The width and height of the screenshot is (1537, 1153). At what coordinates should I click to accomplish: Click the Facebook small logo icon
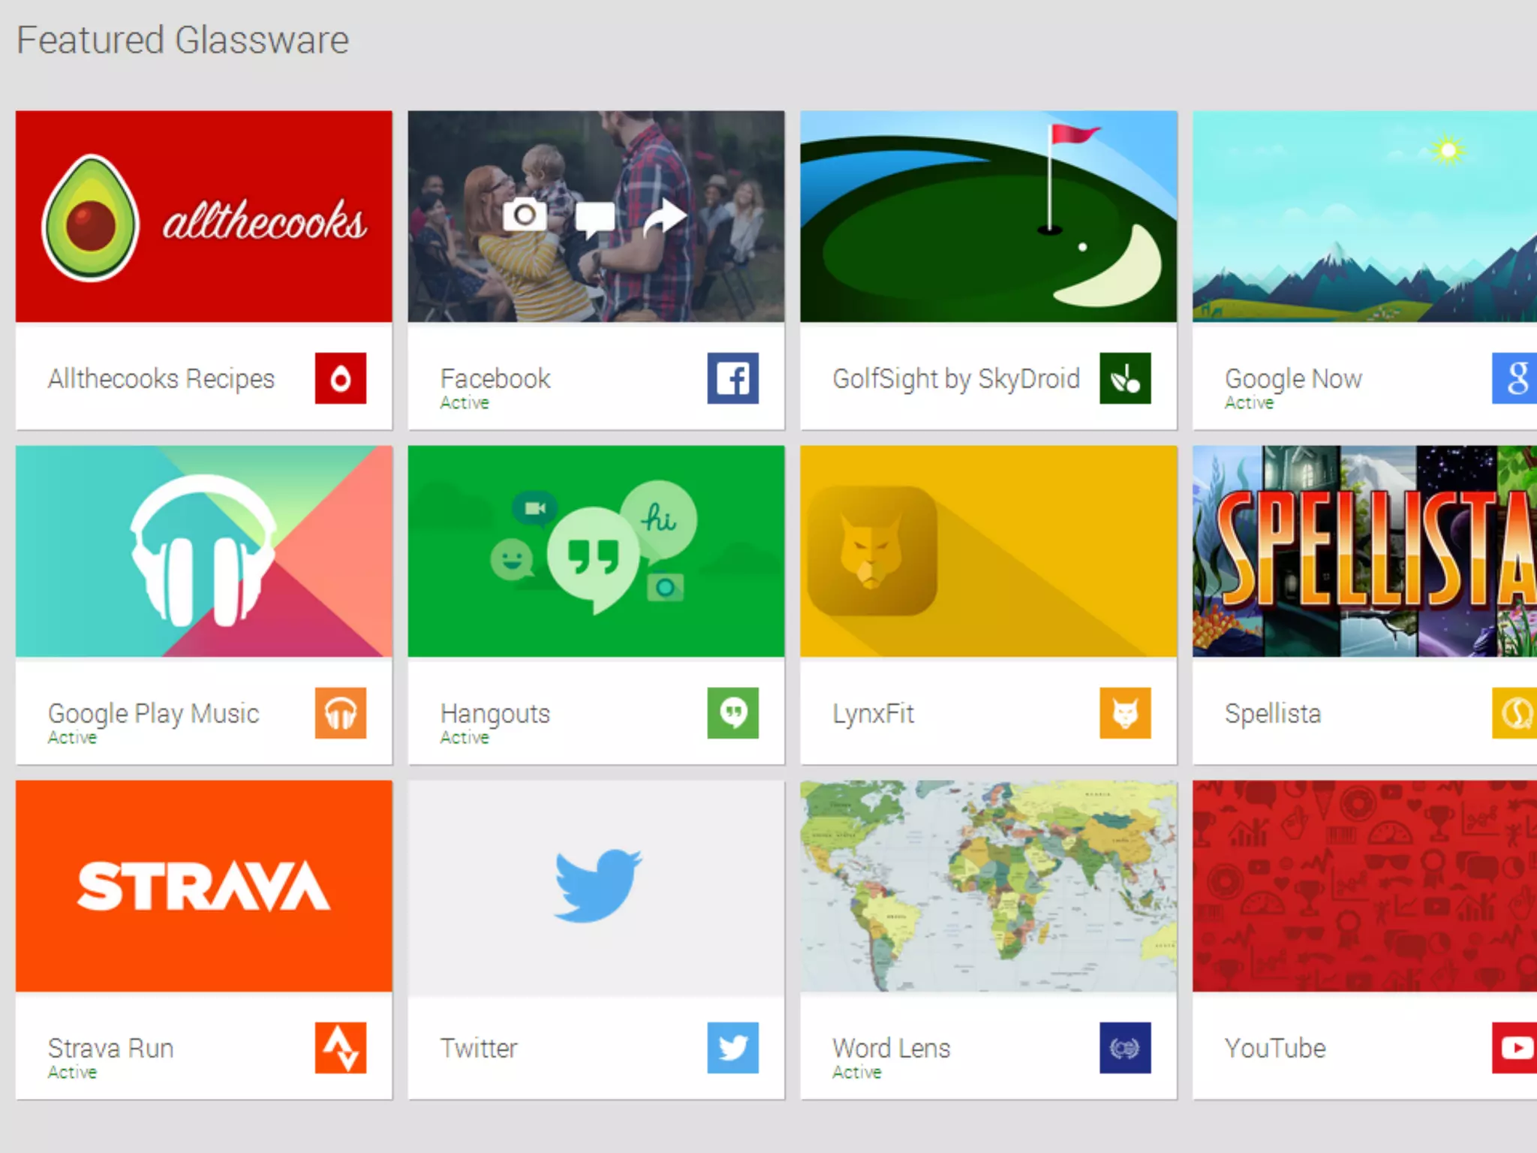point(732,378)
